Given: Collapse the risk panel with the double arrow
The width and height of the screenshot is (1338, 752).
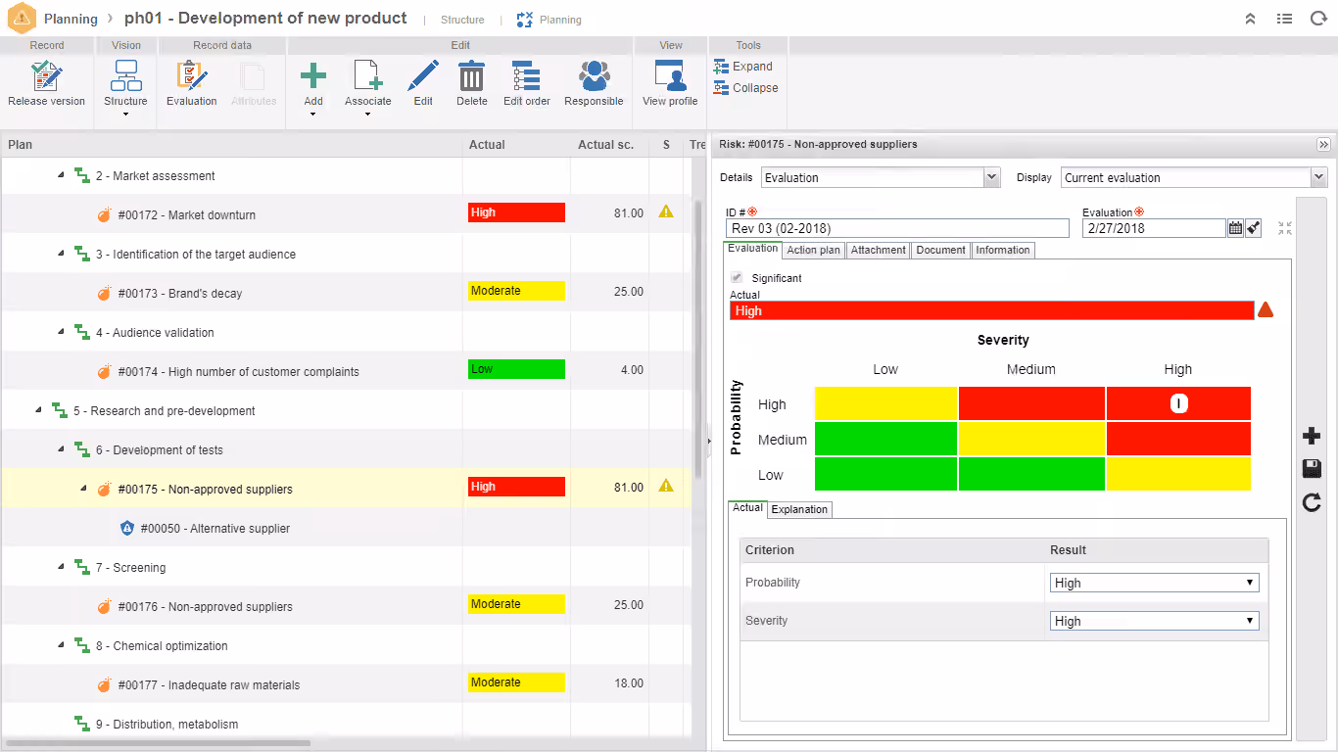Looking at the screenshot, I should pos(1324,144).
